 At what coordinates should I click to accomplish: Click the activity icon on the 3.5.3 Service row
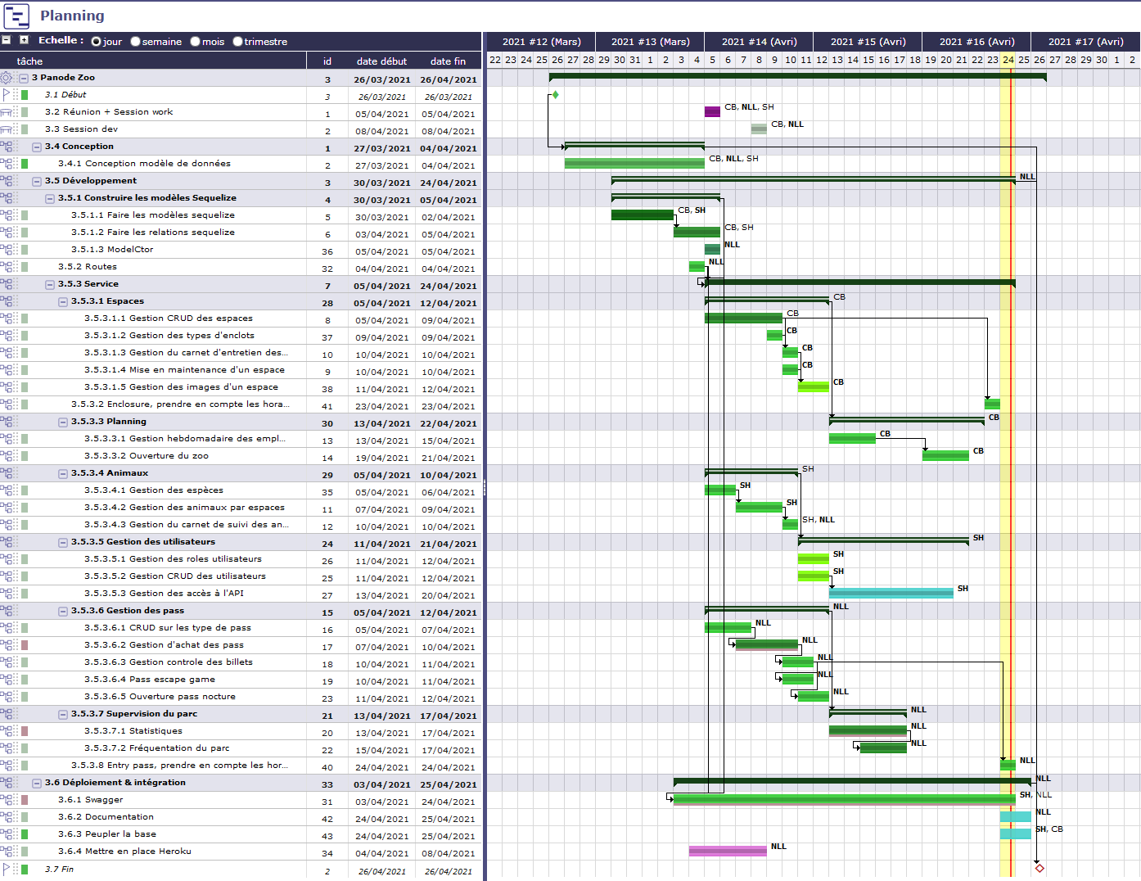7,284
